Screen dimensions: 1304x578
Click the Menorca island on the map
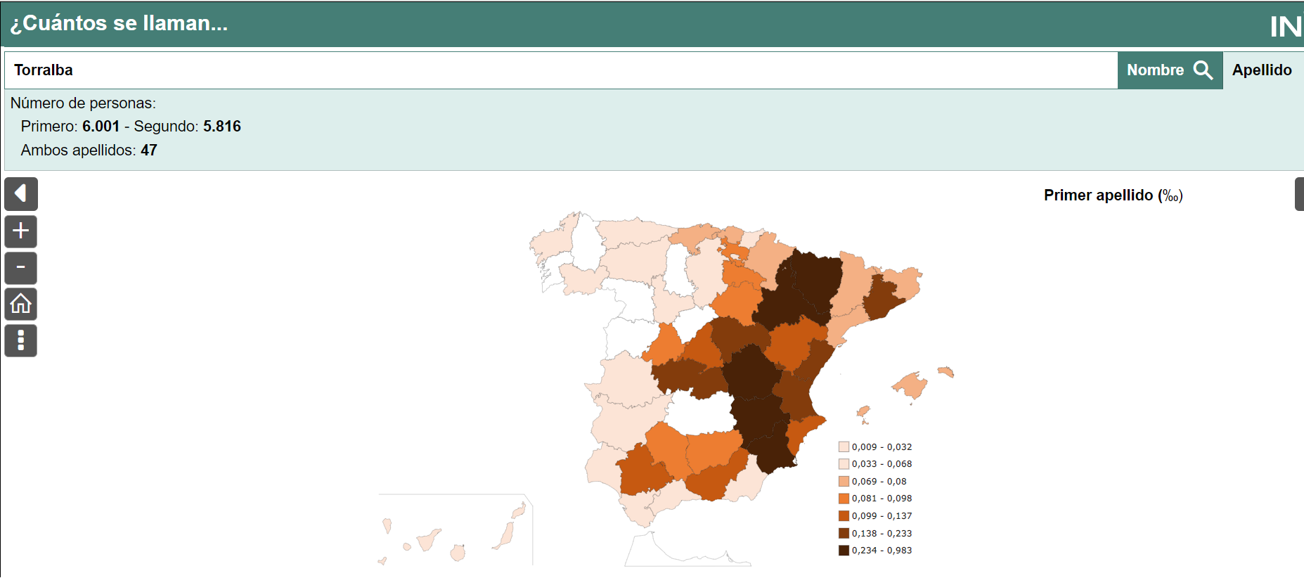click(946, 371)
